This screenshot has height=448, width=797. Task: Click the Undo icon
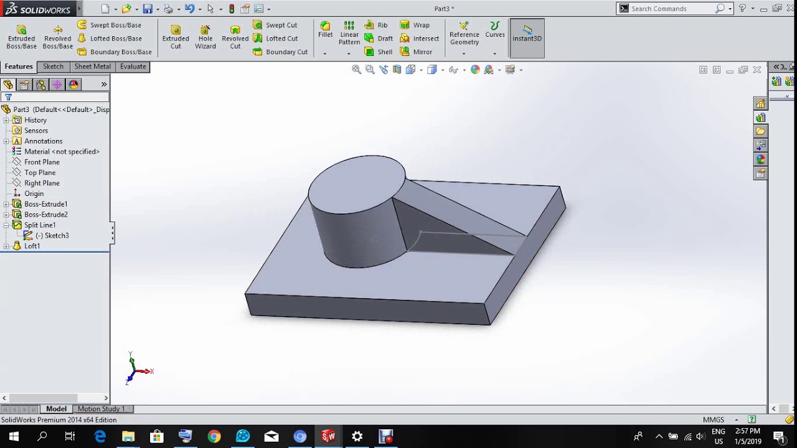click(189, 9)
